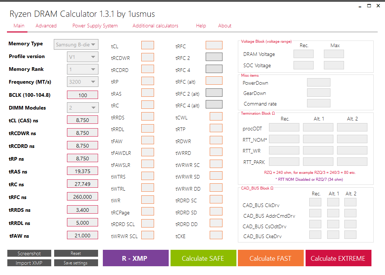Click RTT_PARK Rec. field
This screenshot has height=275, width=385.
[284, 162]
